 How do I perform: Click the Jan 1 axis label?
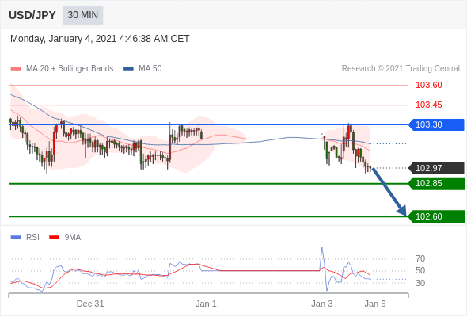[206, 304]
